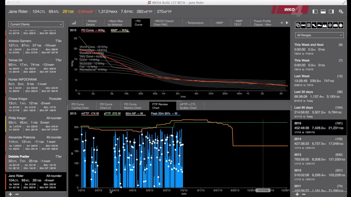Click the bar chart icon beside the Athlete Details tab
The image size is (351, 197).
(x=74, y=23)
